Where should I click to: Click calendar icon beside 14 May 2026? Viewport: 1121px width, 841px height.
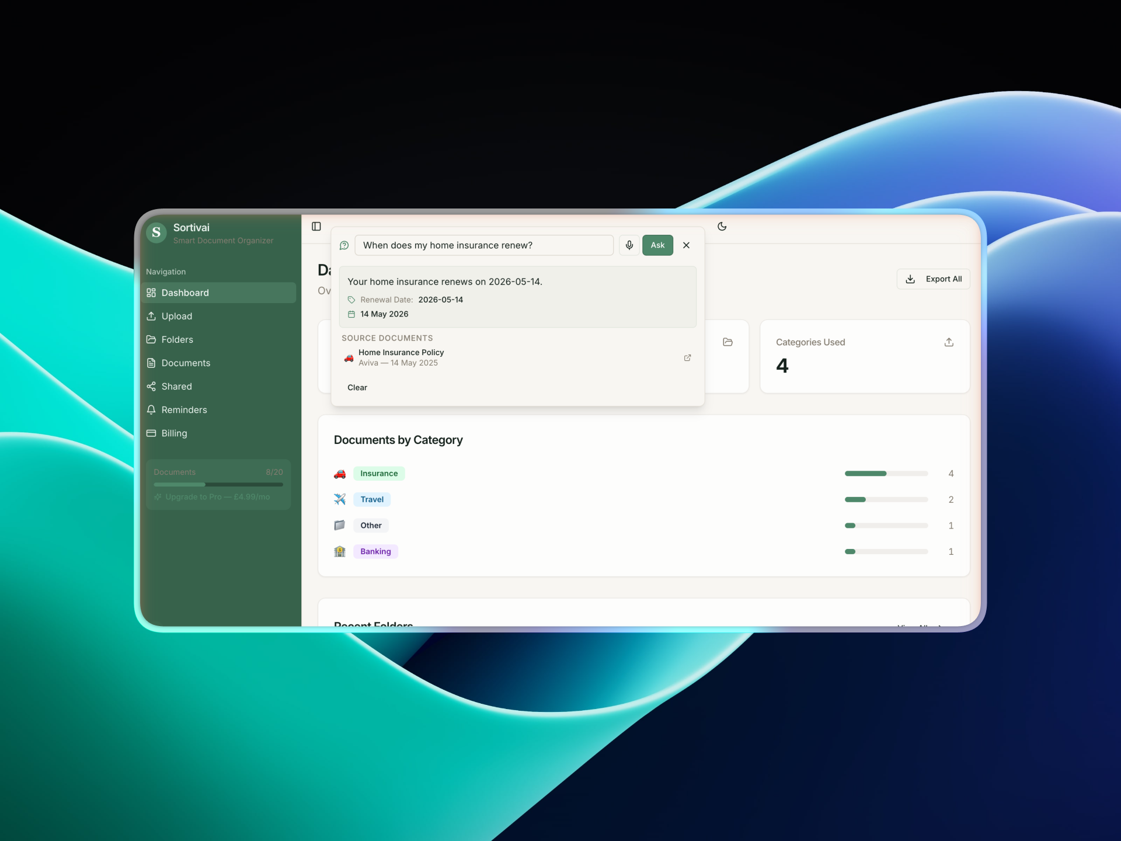351,314
